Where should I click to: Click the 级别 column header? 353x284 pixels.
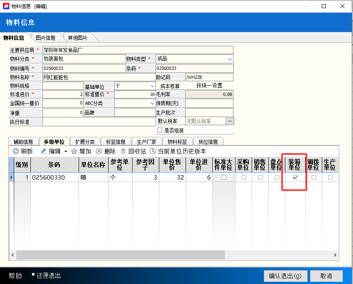coord(22,165)
